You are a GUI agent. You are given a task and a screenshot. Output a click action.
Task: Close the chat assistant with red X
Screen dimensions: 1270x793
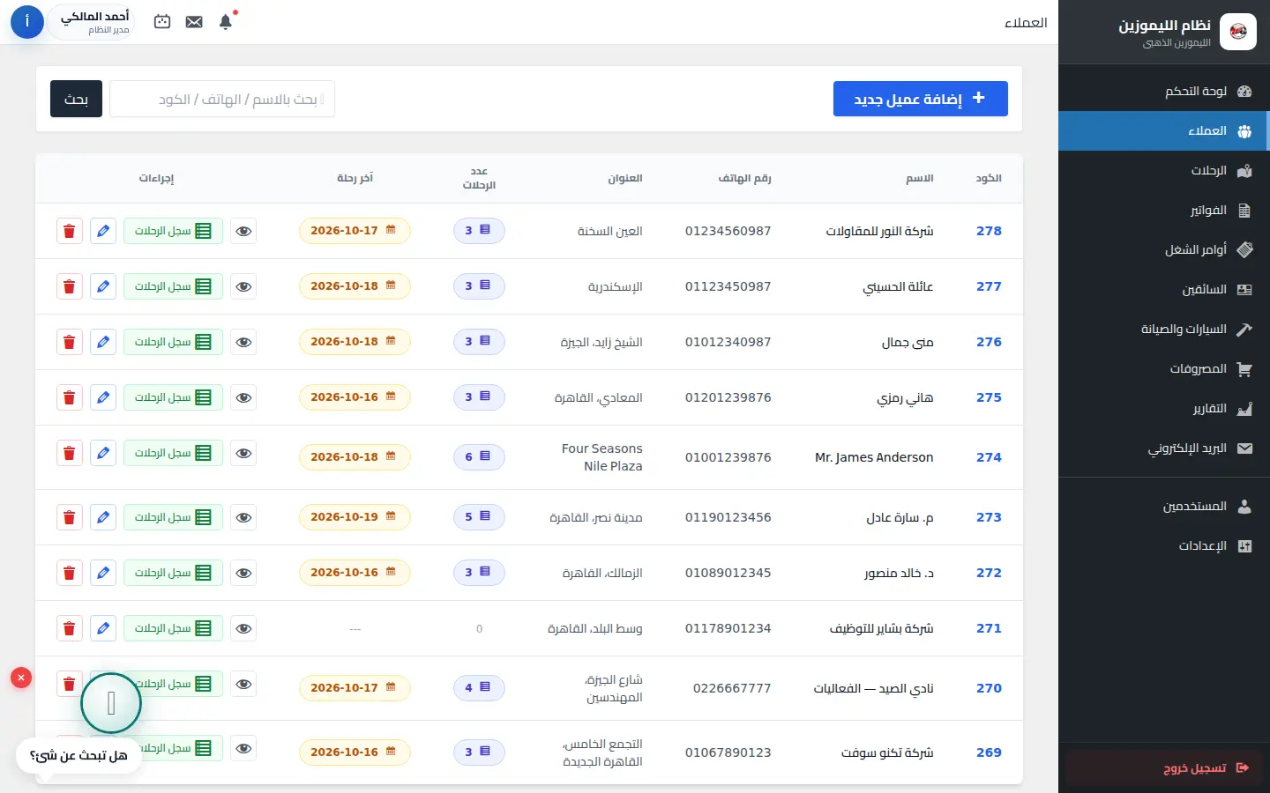[21, 677]
